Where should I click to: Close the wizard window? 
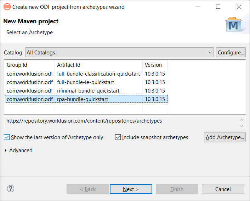239,7
